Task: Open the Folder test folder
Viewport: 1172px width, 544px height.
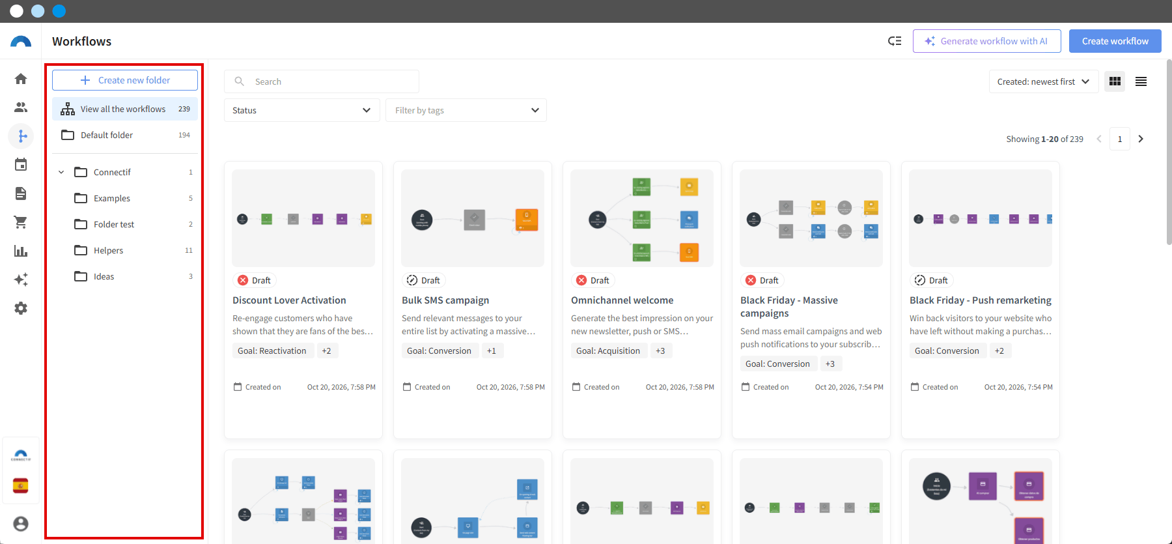Action: (x=125, y=224)
